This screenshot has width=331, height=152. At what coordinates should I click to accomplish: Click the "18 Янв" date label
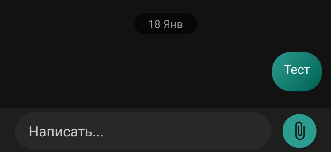coord(166,24)
